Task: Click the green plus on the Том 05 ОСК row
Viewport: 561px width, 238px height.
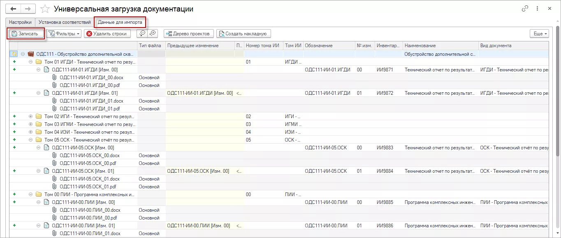Action: [14, 140]
